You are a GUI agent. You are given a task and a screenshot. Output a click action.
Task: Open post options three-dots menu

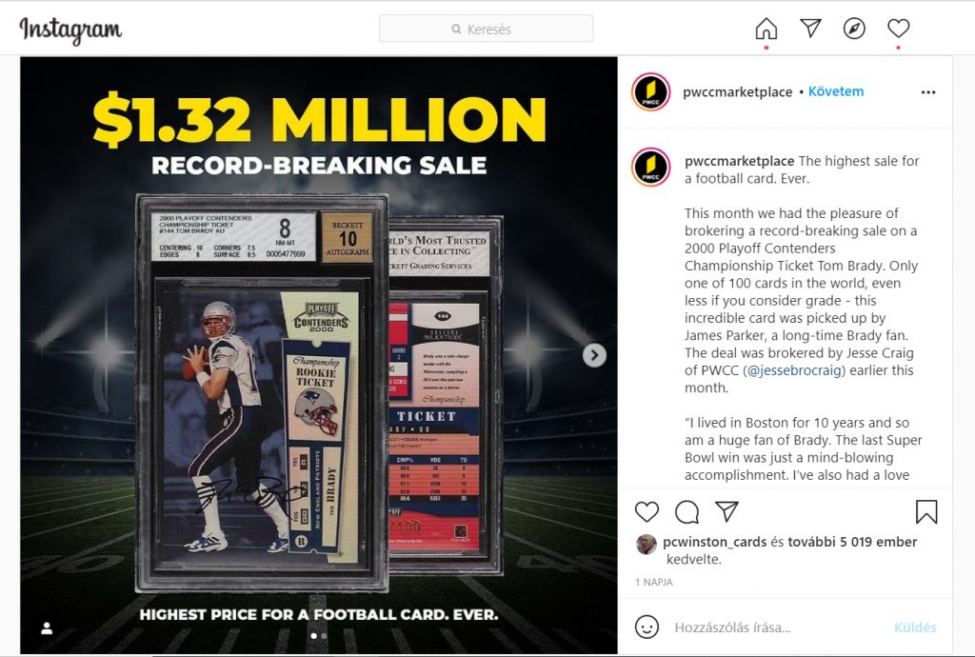coord(928,92)
